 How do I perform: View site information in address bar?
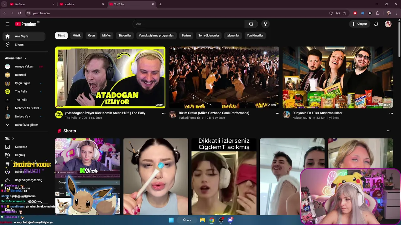tap(29, 13)
